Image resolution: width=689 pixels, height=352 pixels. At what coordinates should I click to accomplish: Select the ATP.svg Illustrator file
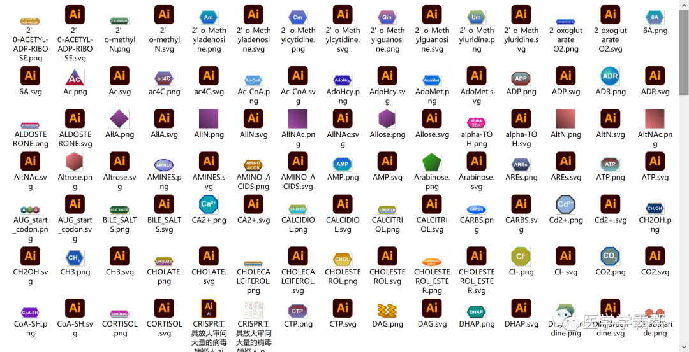click(655, 161)
